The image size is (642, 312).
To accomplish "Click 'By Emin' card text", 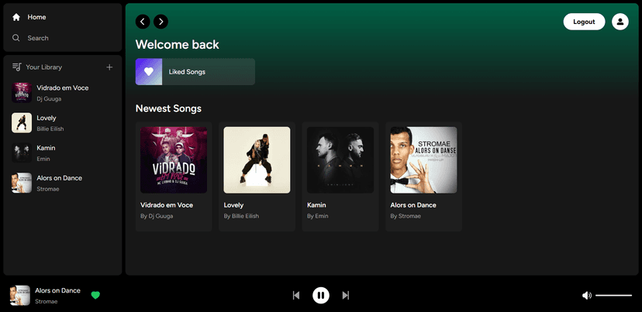I will click(x=318, y=216).
